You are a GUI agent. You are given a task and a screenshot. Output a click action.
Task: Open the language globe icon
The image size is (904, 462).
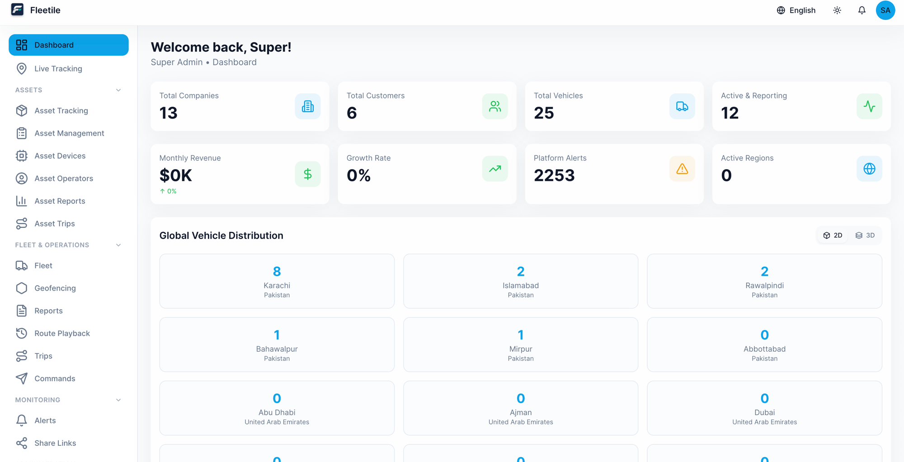click(781, 10)
